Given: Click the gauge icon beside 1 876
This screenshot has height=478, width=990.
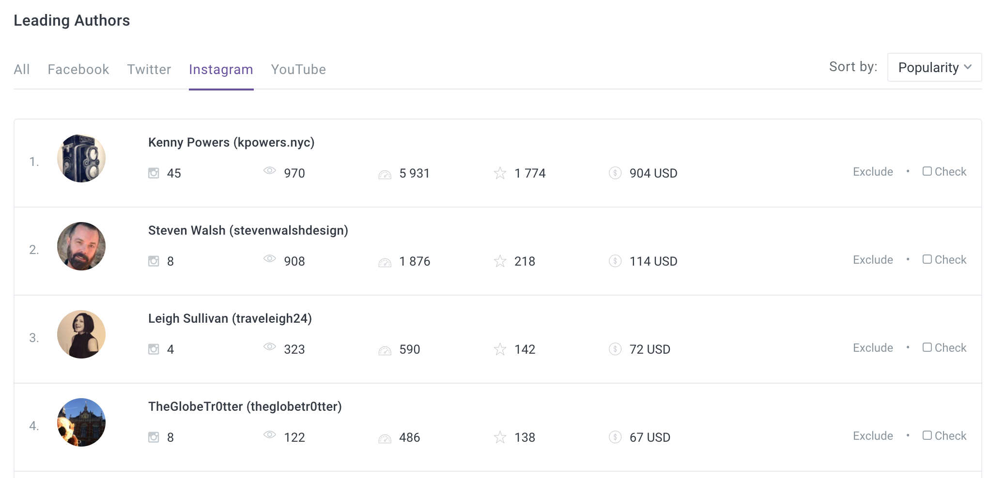Looking at the screenshot, I should pyautogui.click(x=385, y=263).
